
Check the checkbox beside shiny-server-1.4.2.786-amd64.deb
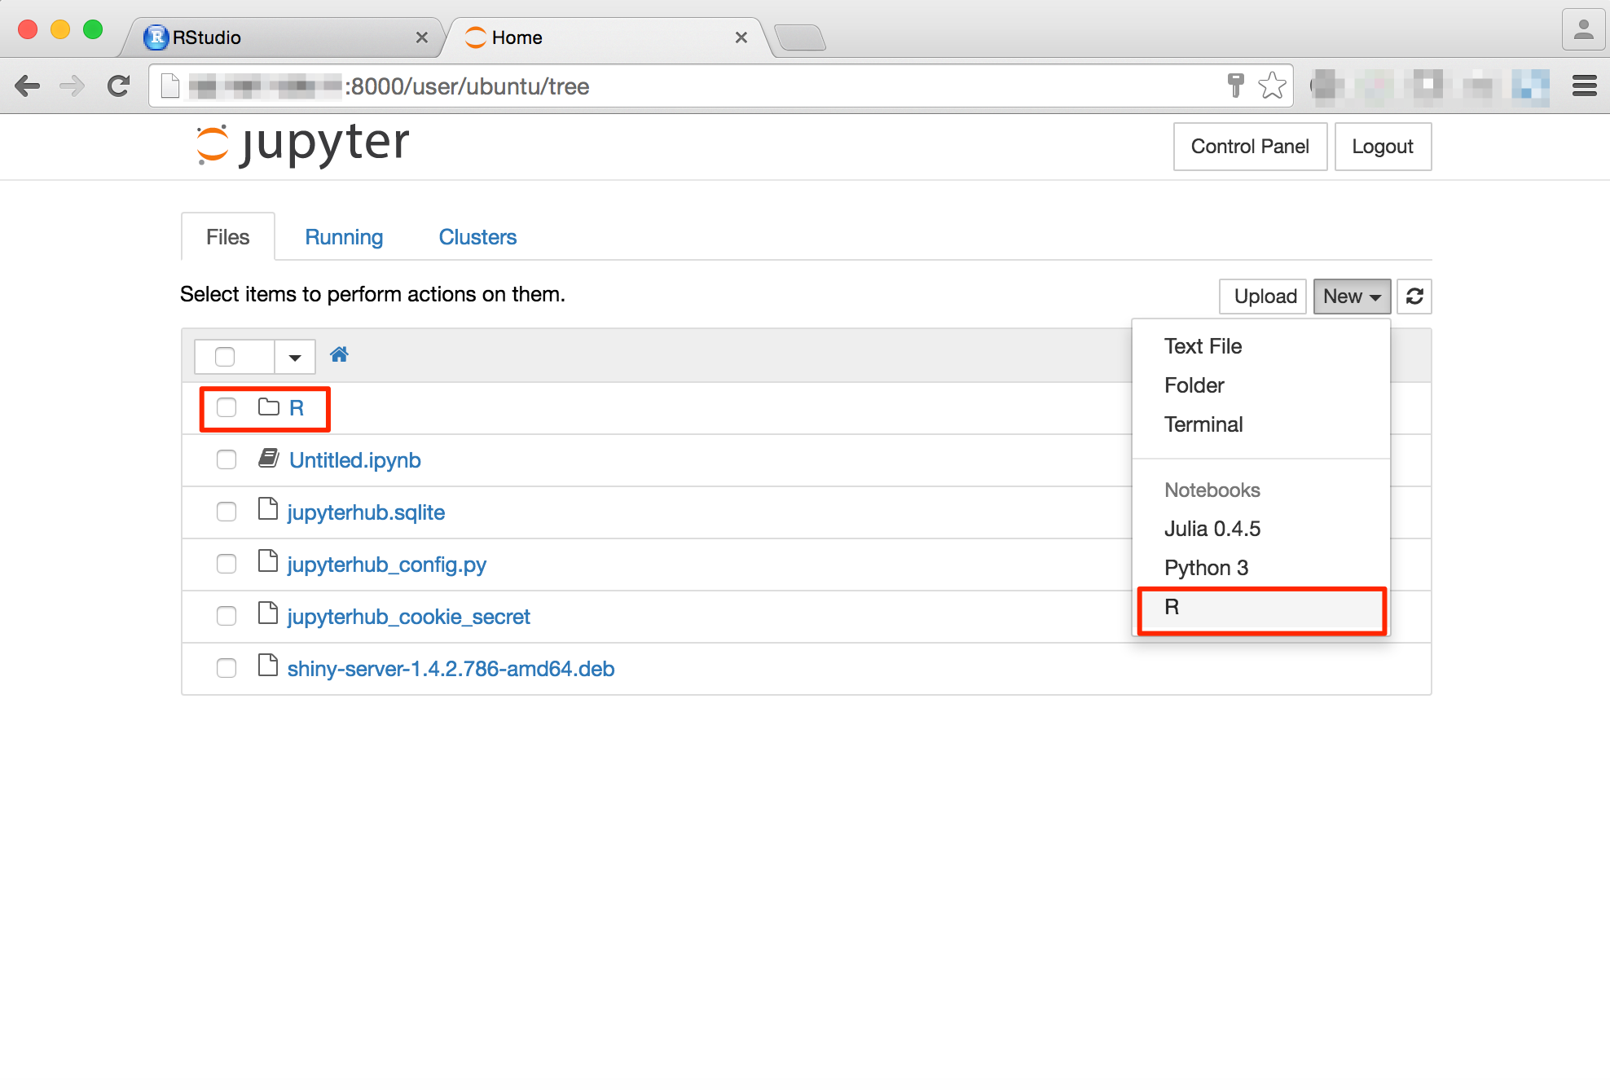(226, 668)
